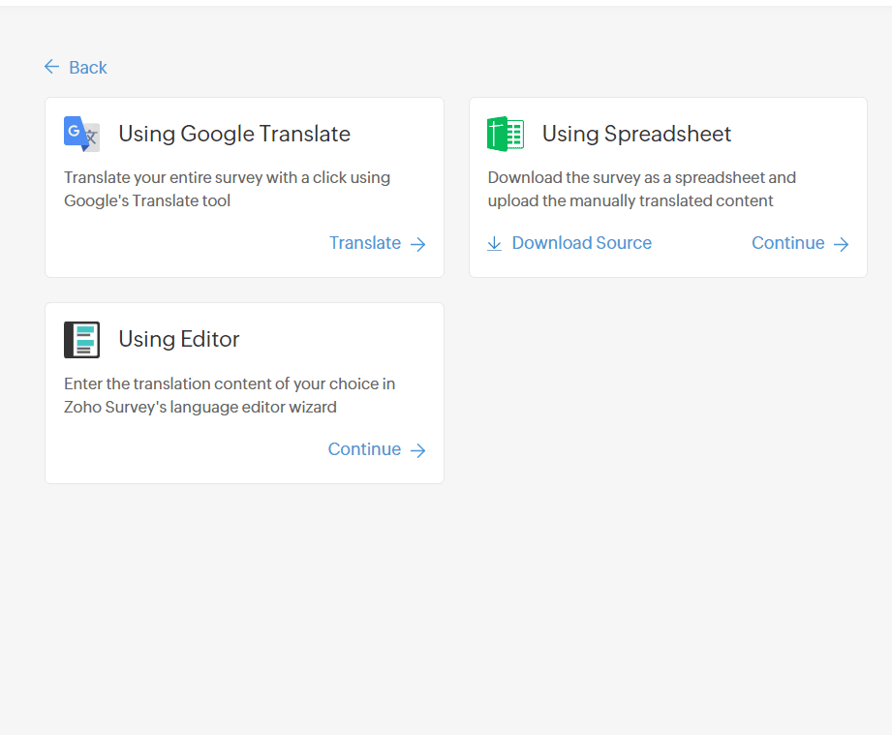Click Continue in the Using Spreadsheet card

(788, 243)
